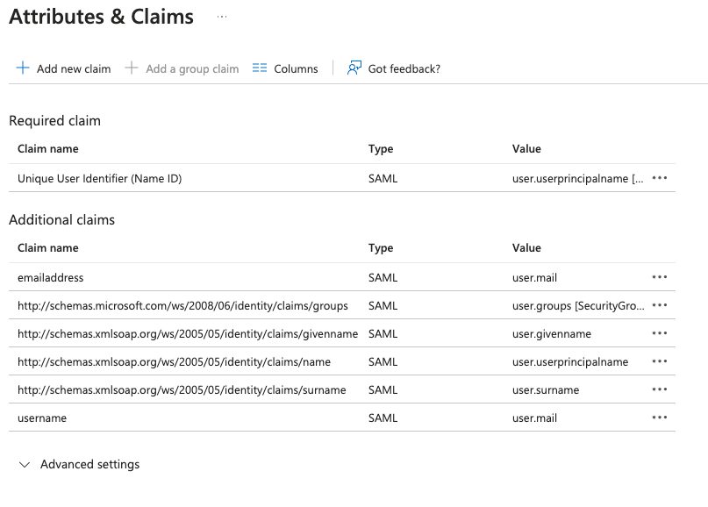Viewport: 708px width, 507px height.
Task: Open the identity/claims/groups claim
Action: point(182,305)
